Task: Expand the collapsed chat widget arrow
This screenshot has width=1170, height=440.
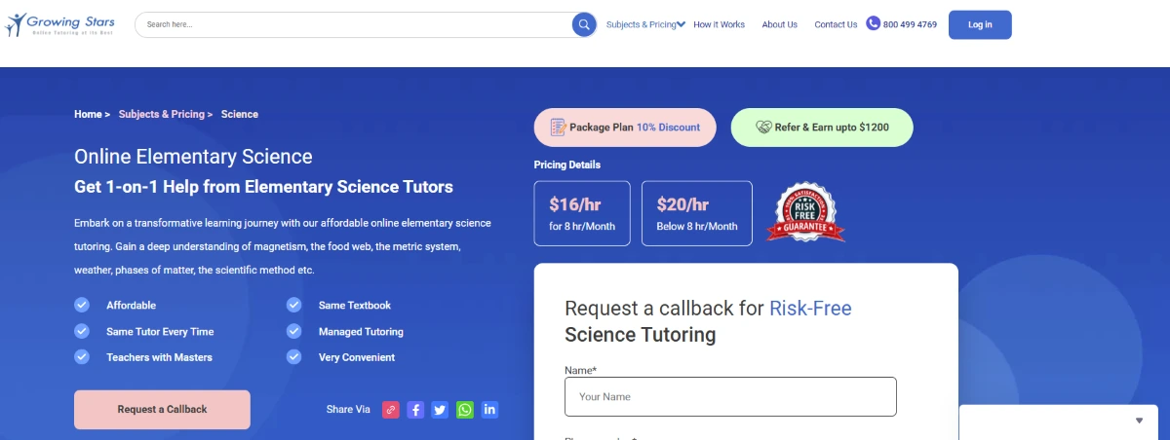Action: coord(1139,422)
